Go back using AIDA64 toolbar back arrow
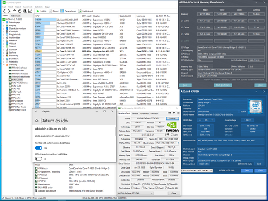This screenshot has height=201, width=268. point(4,11)
